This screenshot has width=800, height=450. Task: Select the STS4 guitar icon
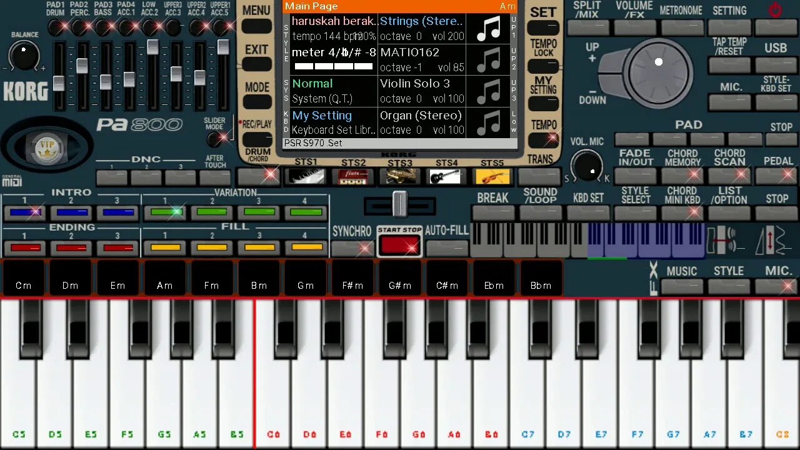(x=446, y=176)
